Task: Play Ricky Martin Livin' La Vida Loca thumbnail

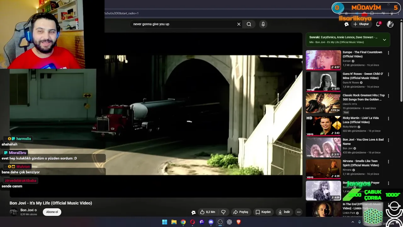Action: [323, 125]
